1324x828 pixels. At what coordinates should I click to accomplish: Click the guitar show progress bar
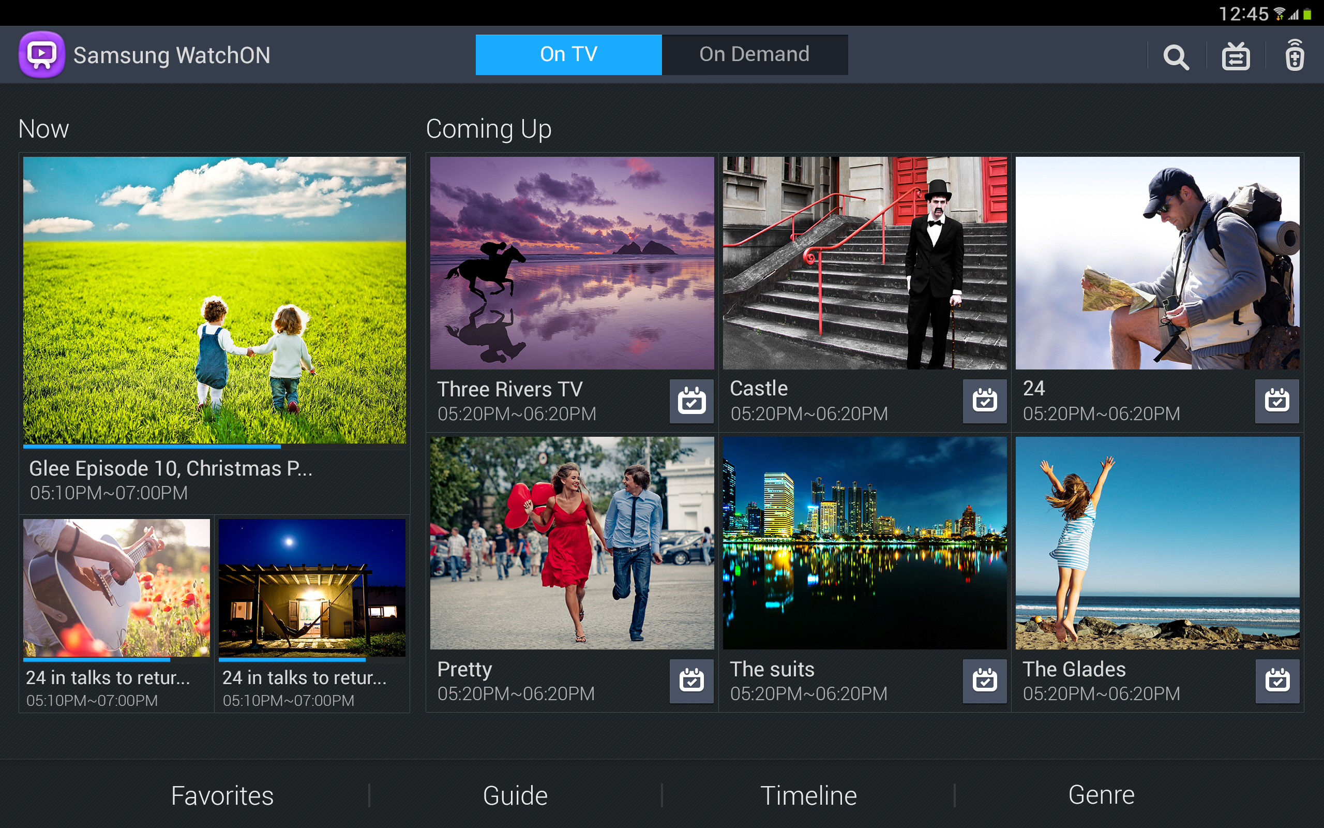[x=116, y=659]
